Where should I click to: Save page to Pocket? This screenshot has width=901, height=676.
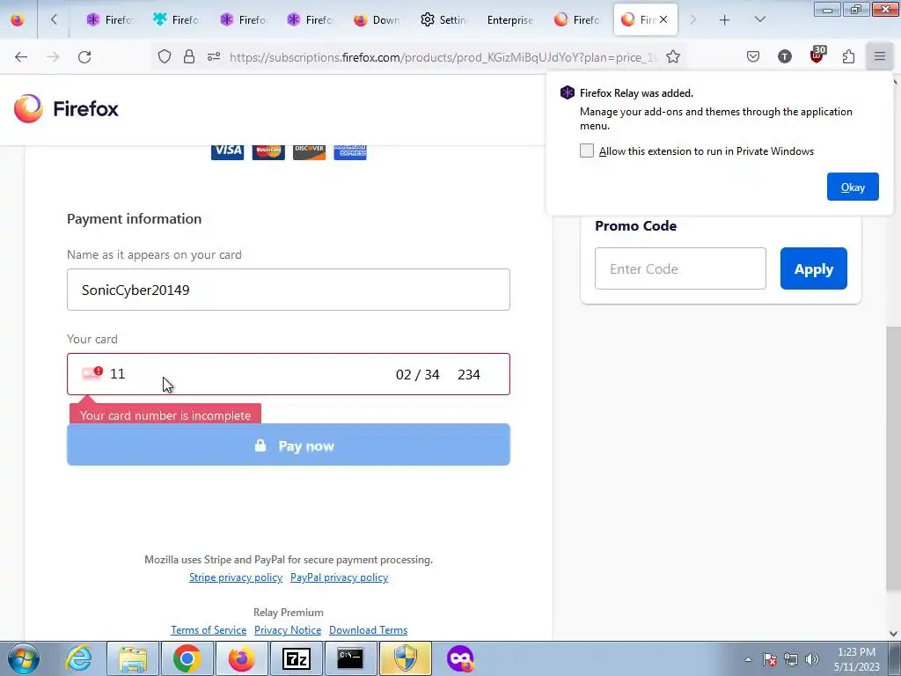click(753, 57)
